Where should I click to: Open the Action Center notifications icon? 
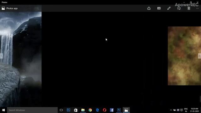point(182,110)
